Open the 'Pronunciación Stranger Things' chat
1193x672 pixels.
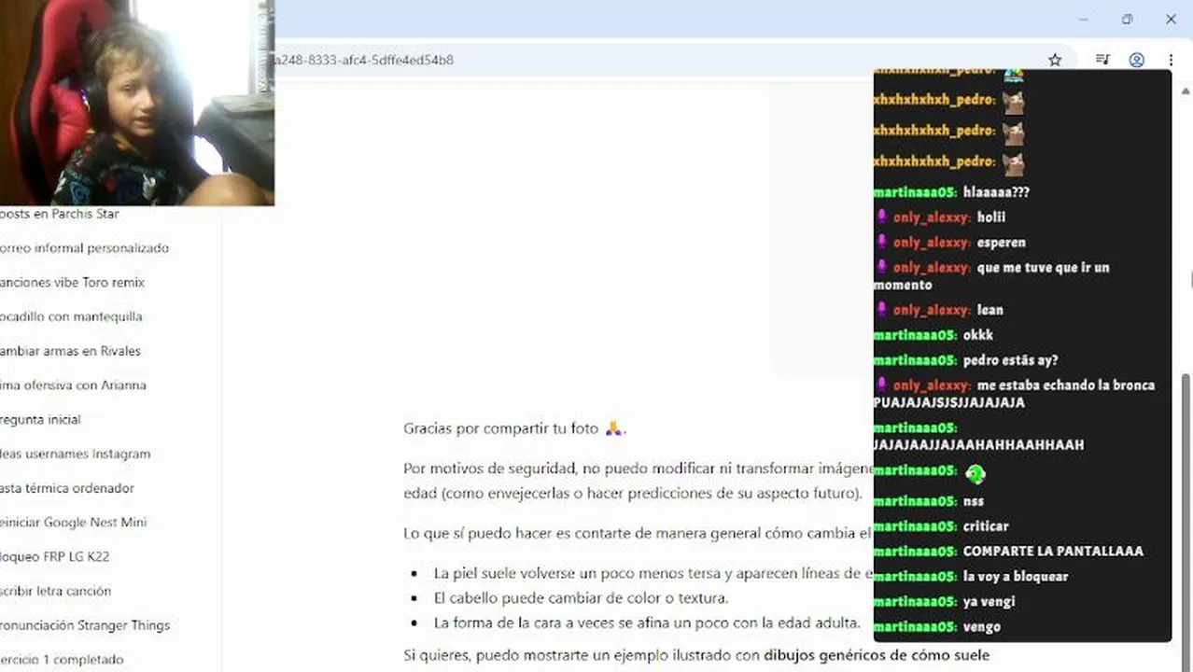(85, 625)
